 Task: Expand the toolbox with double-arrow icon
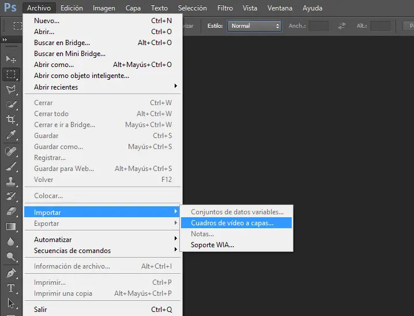point(5,40)
